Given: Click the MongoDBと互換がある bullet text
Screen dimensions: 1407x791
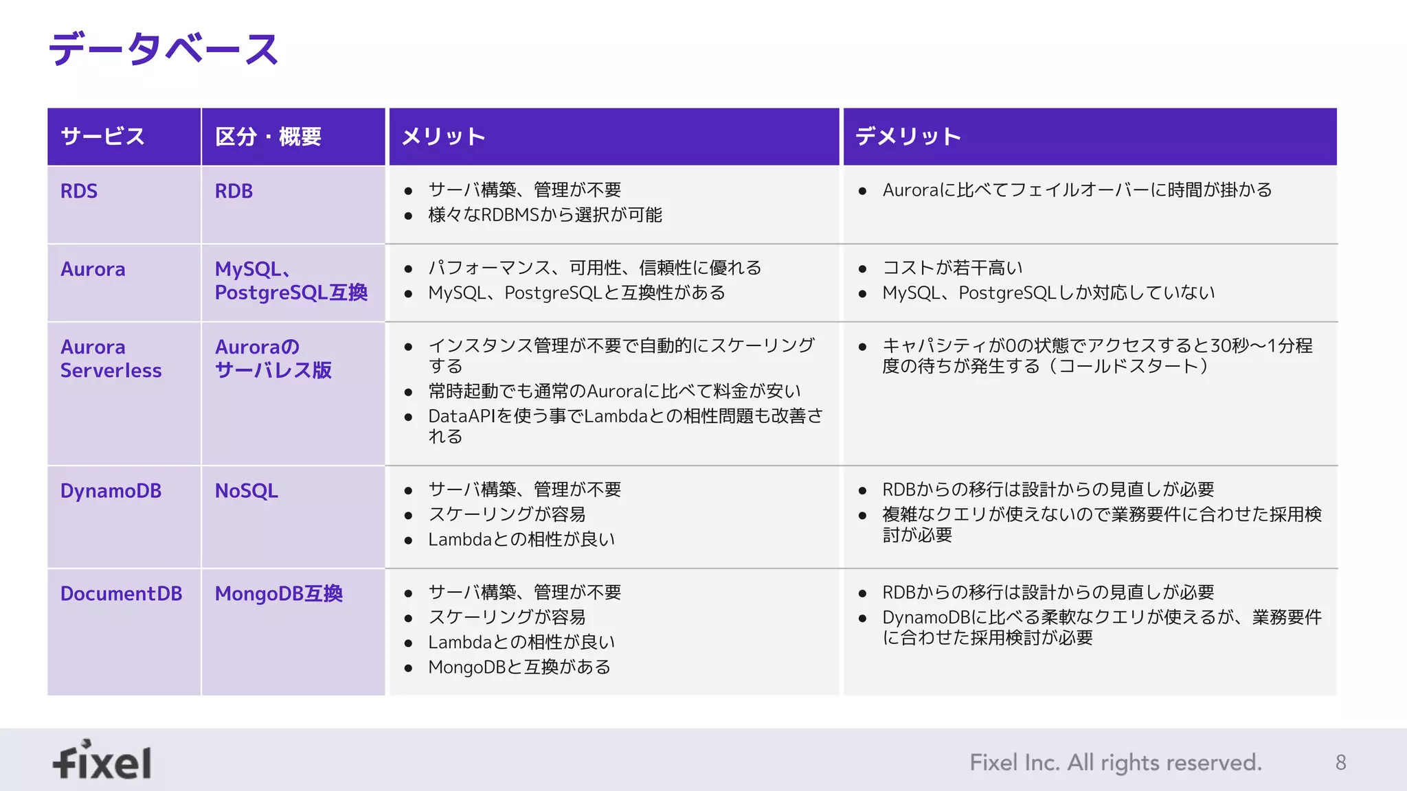Looking at the screenshot, I should 519,667.
